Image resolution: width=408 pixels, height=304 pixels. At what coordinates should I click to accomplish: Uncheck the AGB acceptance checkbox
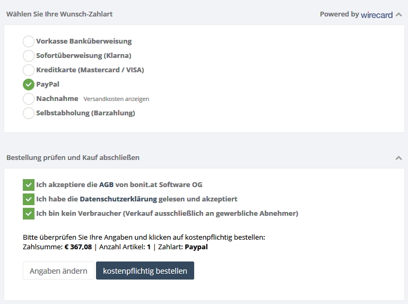click(x=29, y=185)
